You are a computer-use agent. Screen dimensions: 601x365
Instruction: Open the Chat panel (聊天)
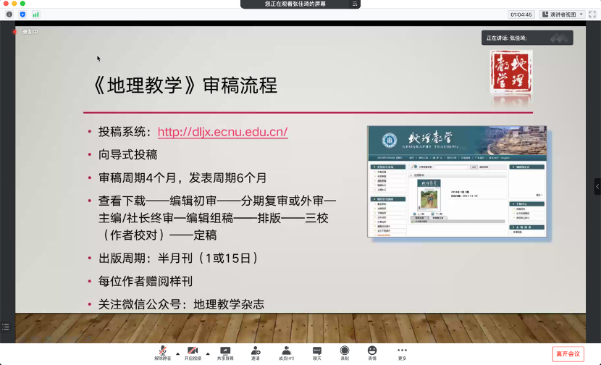(x=317, y=353)
